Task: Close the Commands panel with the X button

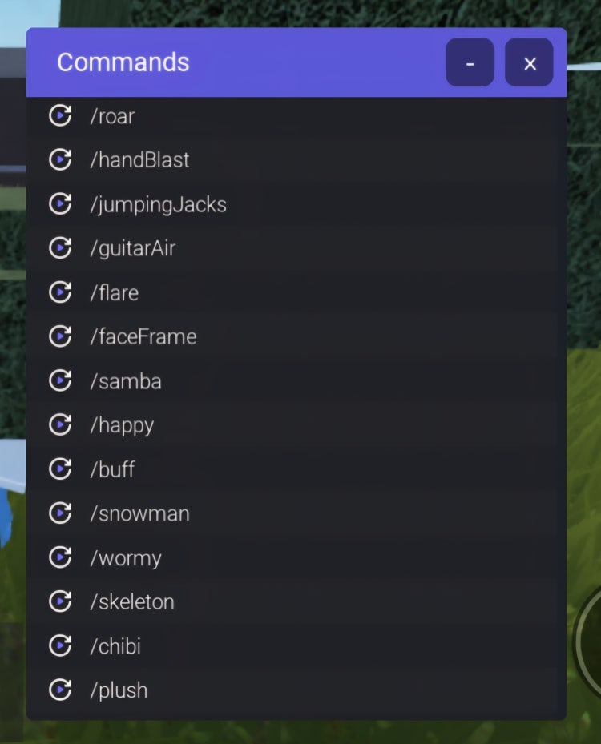Action: click(x=529, y=62)
